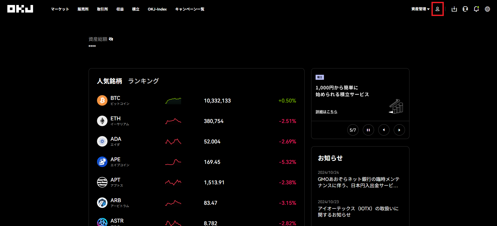Open the ARB price sparkline chart
The width and height of the screenshot is (497, 226).
[173, 203]
